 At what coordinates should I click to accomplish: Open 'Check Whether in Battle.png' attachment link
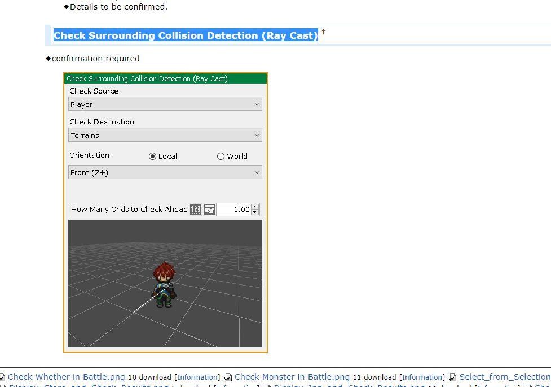click(66, 377)
